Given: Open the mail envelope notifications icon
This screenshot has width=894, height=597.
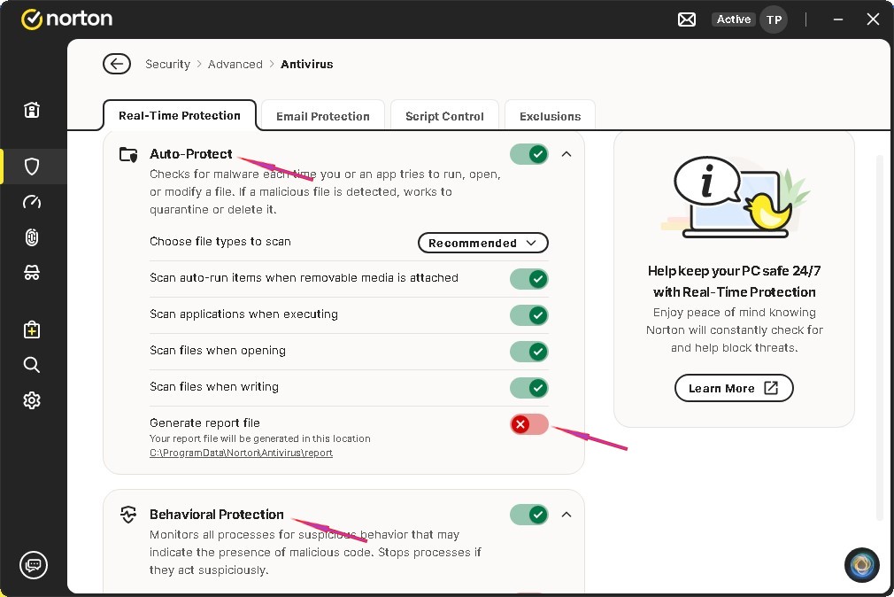Looking at the screenshot, I should pos(687,19).
